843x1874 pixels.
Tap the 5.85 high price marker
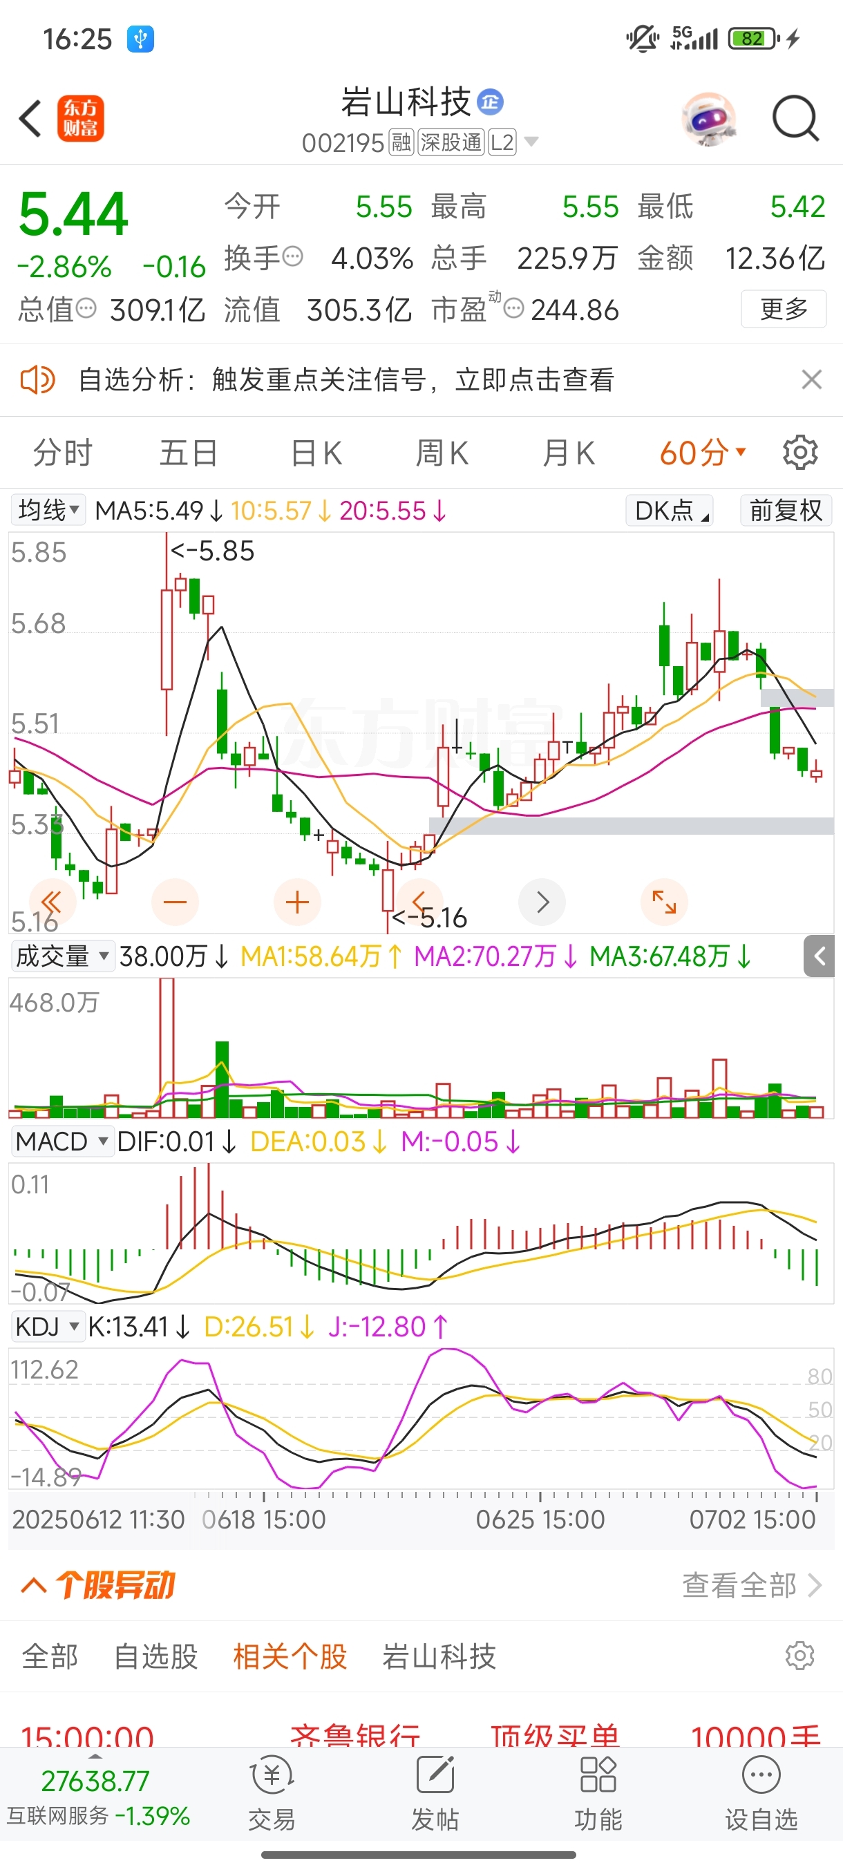click(x=212, y=551)
